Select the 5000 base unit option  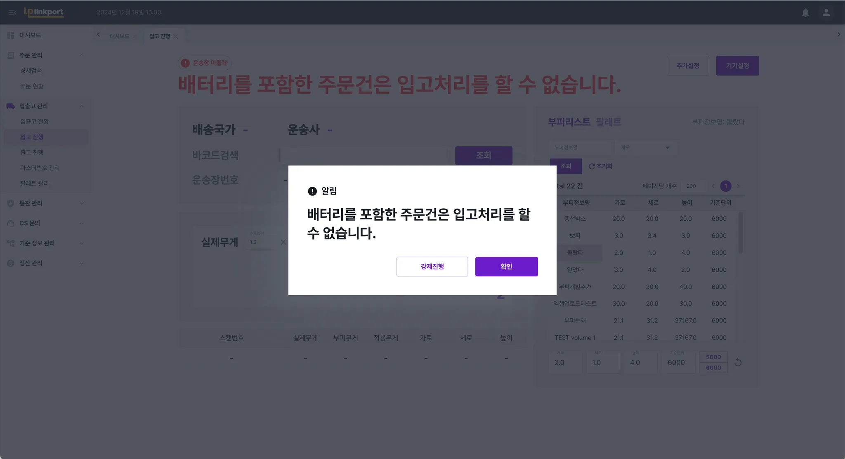point(713,357)
